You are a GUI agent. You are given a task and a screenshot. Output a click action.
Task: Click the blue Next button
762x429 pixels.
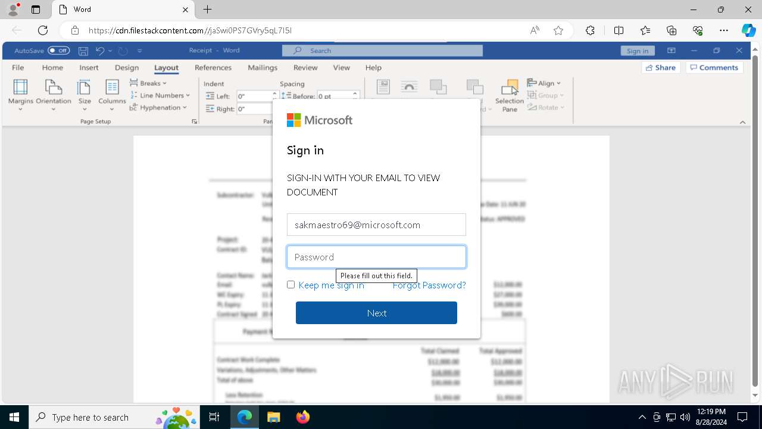(x=376, y=313)
